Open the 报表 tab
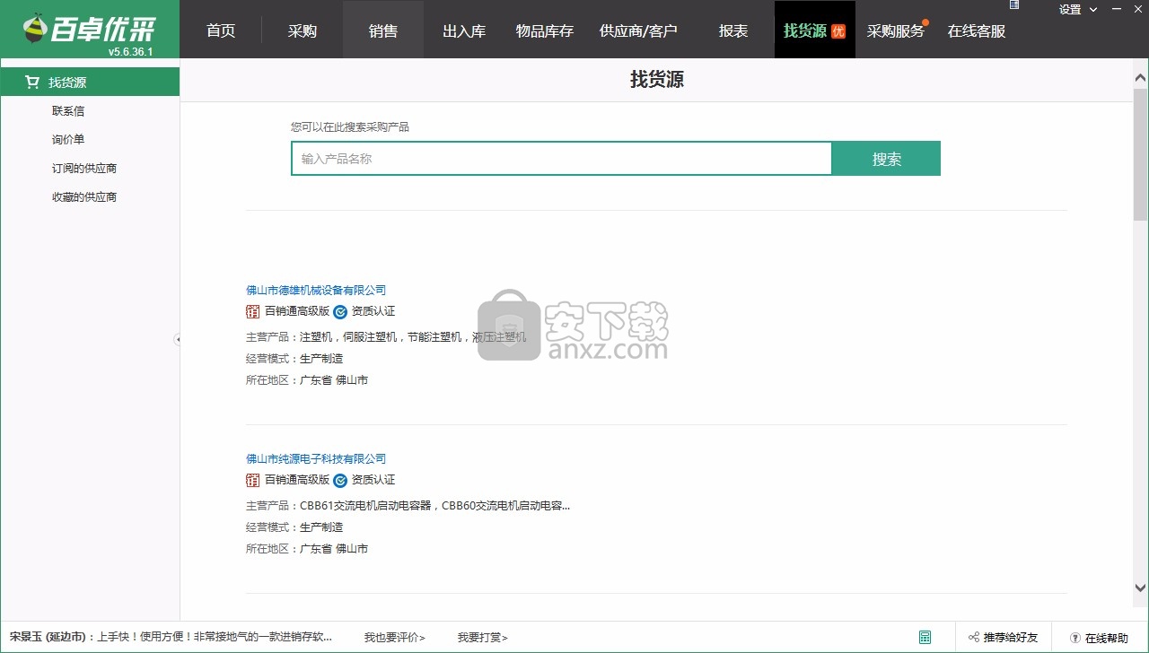This screenshot has width=1149, height=653. [733, 30]
